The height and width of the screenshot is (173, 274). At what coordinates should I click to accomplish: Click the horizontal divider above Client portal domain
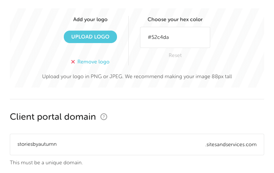pos(137,99)
